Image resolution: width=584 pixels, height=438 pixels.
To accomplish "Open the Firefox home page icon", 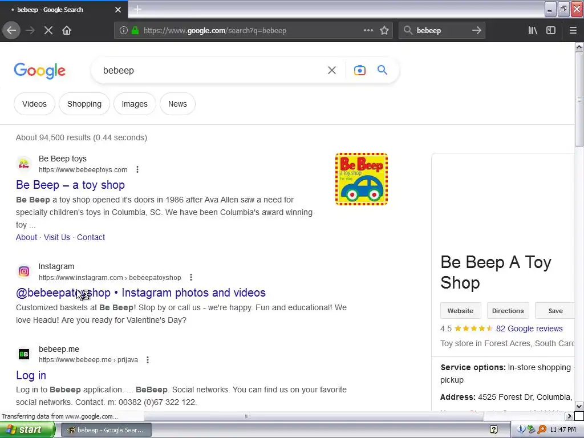I will coord(67,31).
